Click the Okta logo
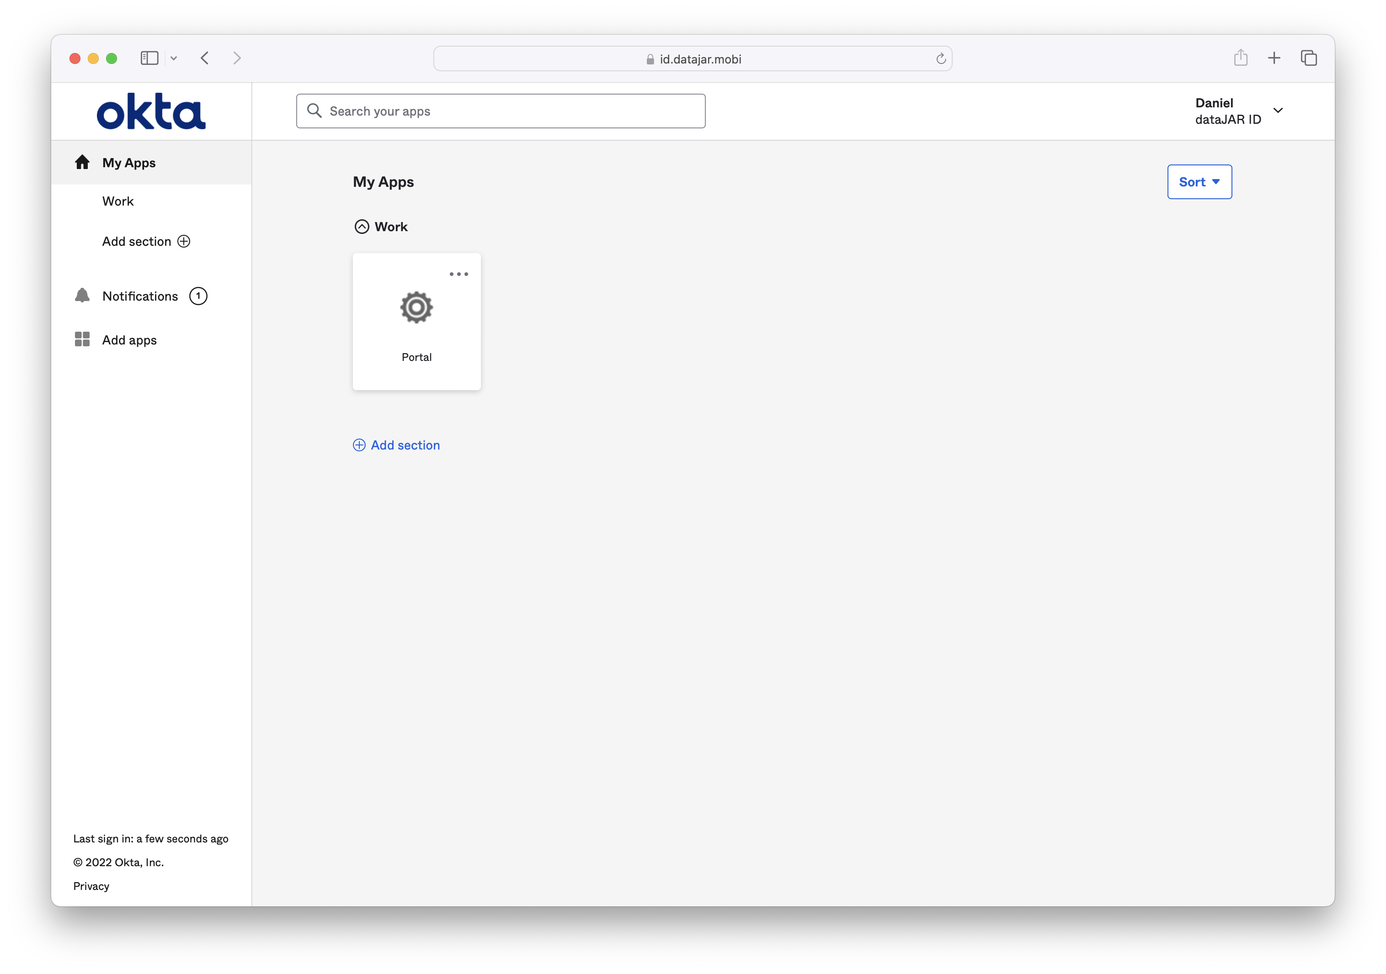This screenshot has height=974, width=1386. point(151,111)
